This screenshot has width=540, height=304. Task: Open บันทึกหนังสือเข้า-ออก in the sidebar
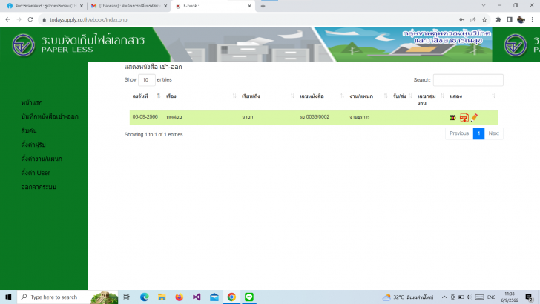(x=50, y=116)
